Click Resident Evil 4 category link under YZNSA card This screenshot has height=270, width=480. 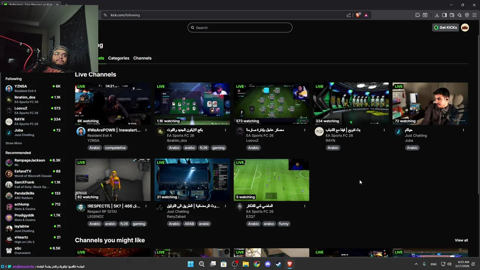coord(99,135)
